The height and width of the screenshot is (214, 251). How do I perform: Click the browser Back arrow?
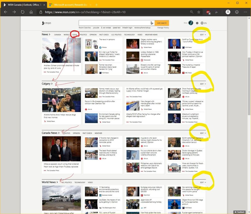(x=6, y=12)
